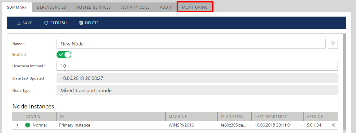The image size is (356, 133).
Task: Sort by Last Heartbeat column header
Action: tap(271, 117)
